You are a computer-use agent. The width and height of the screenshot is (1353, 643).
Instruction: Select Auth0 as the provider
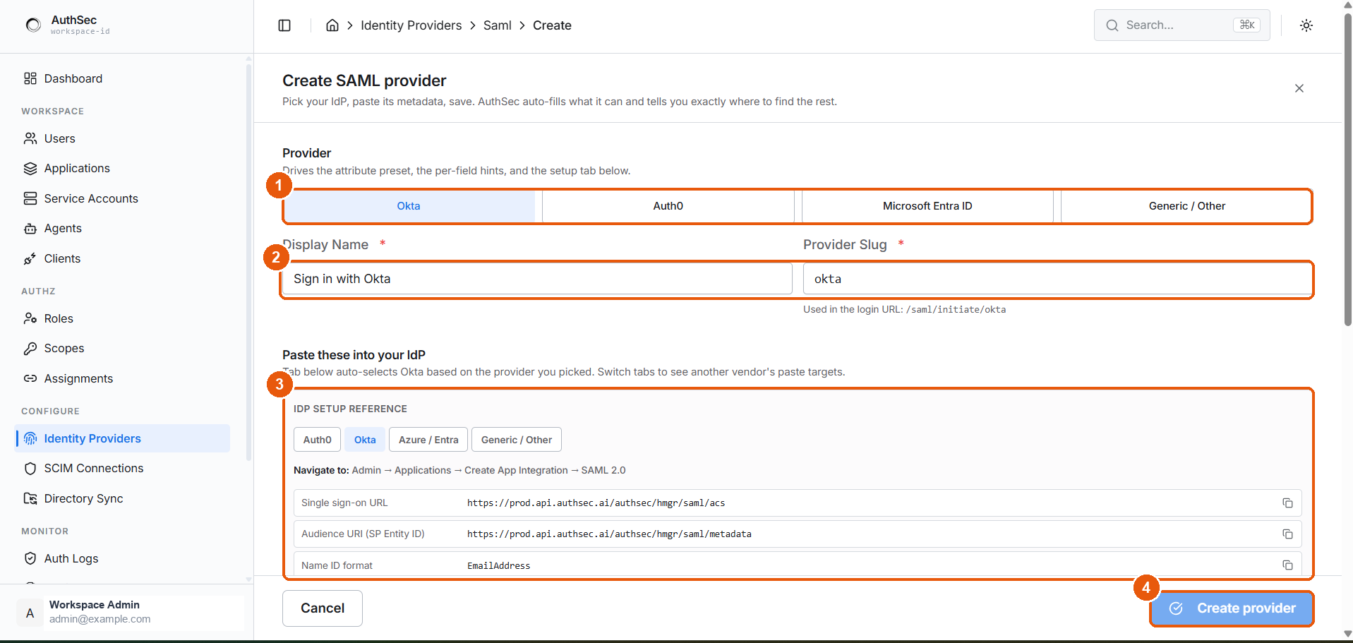coord(668,206)
